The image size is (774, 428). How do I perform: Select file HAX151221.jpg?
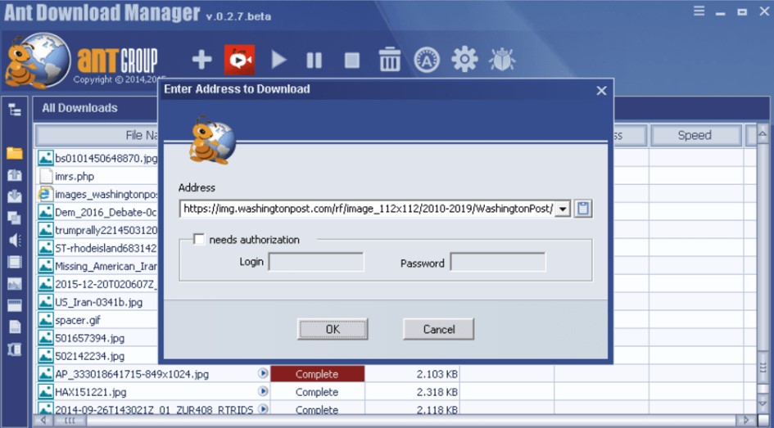click(90, 393)
